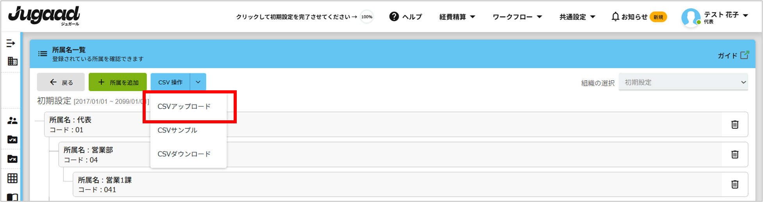Viewport: 763px width, 202px height.
Task: Open the 経費精算 dropdown menu
Action: coord(457,17)
